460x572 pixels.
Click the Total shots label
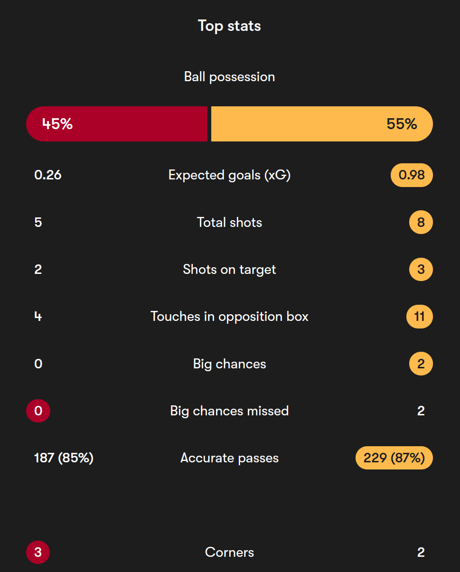(229, 222)
